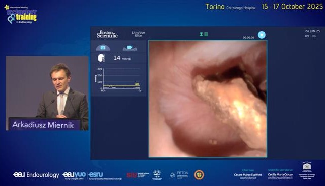Viewport: 325px width, 186px height.
Task: Click the 15 - 17 October 2025 date
Action: [292, 7]
